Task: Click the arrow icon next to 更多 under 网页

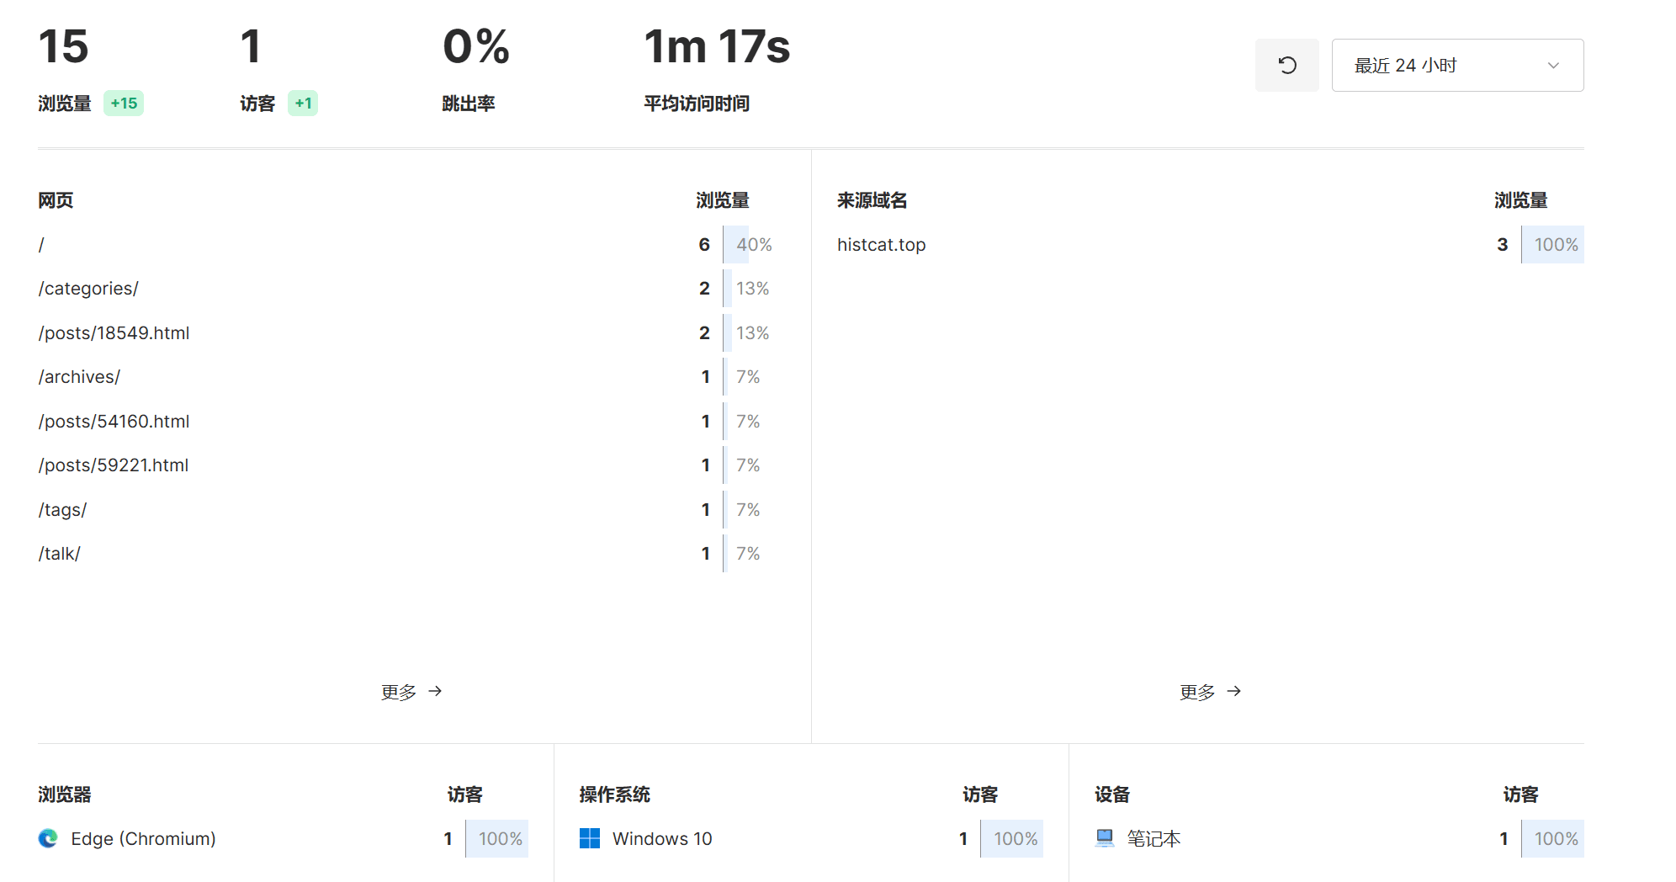Action: click(x=435, y=691)
